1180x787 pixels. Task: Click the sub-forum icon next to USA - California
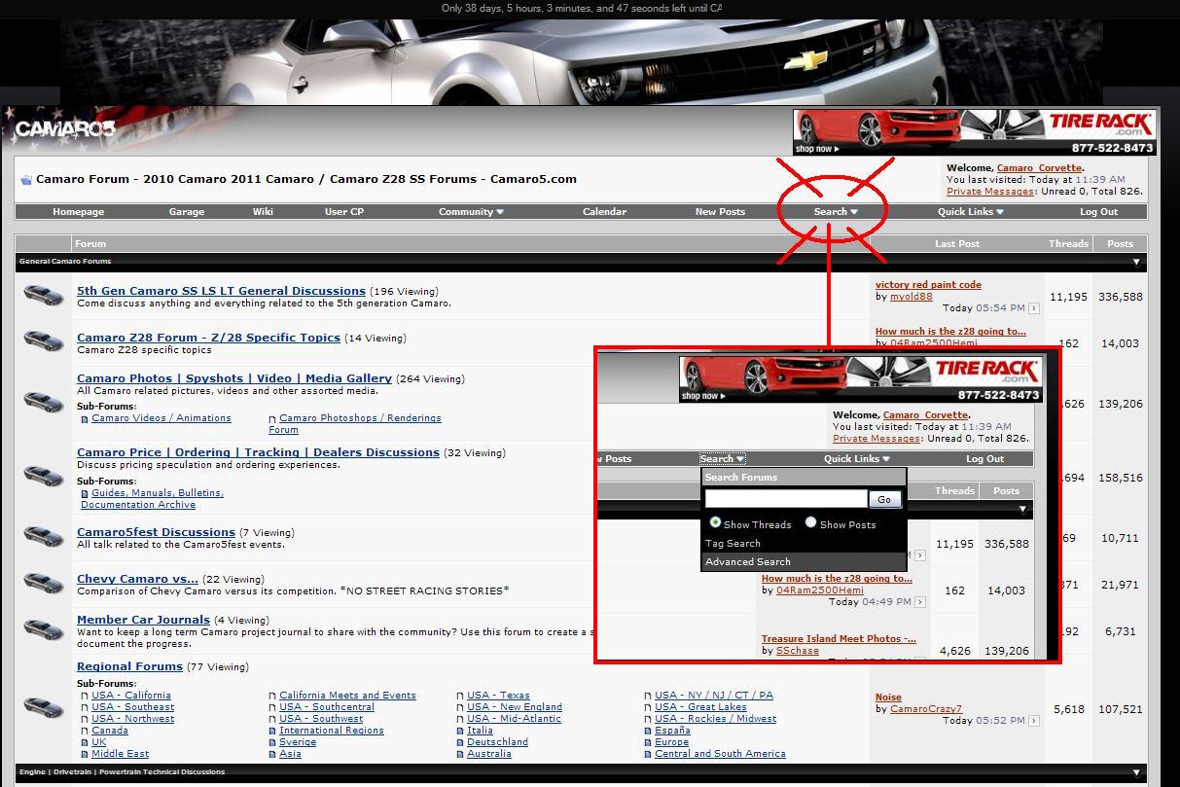point(85,696)
